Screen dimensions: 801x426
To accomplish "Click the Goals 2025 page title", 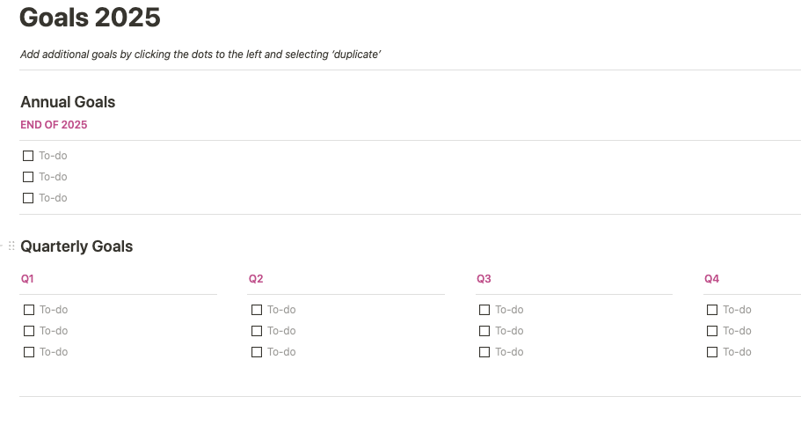I will tap(90, 18).
